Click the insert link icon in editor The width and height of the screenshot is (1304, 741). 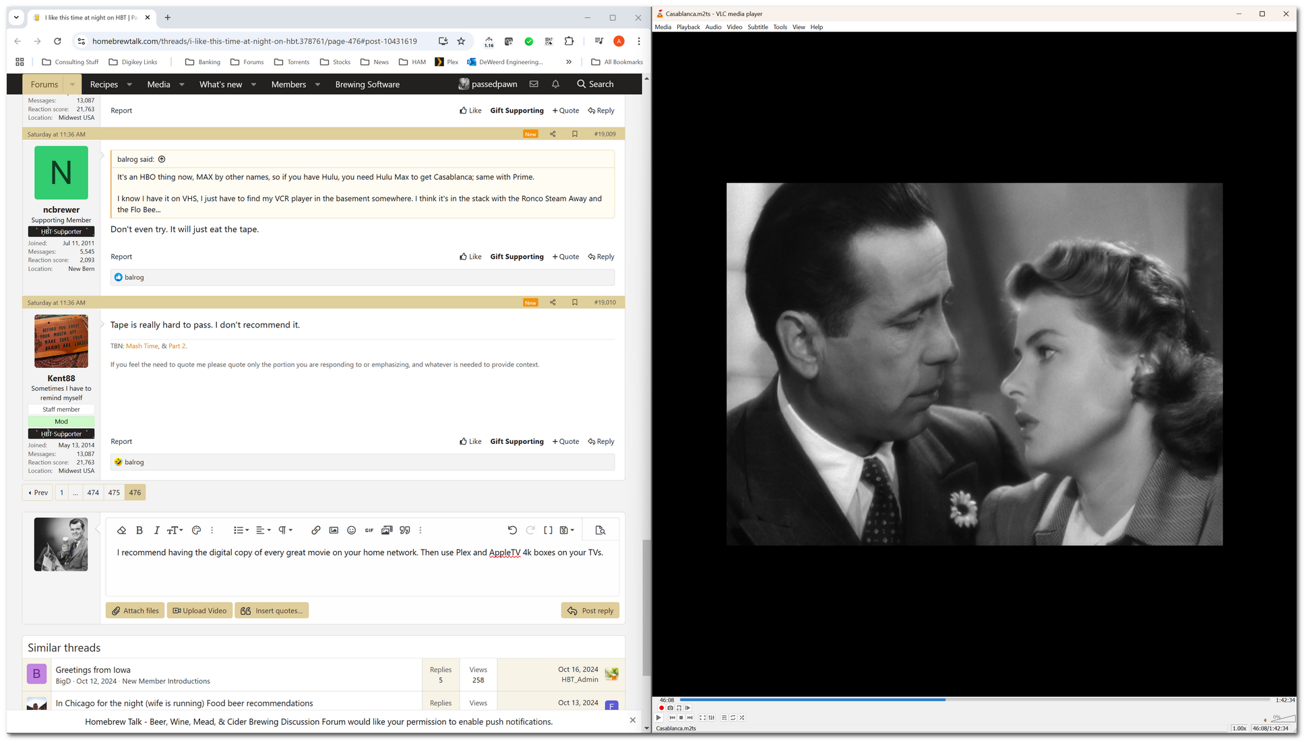click(x=315, y=530)
